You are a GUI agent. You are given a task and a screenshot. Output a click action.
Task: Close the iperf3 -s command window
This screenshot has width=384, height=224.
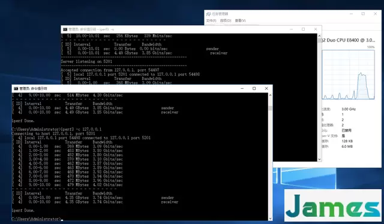(x=316, y=29)
